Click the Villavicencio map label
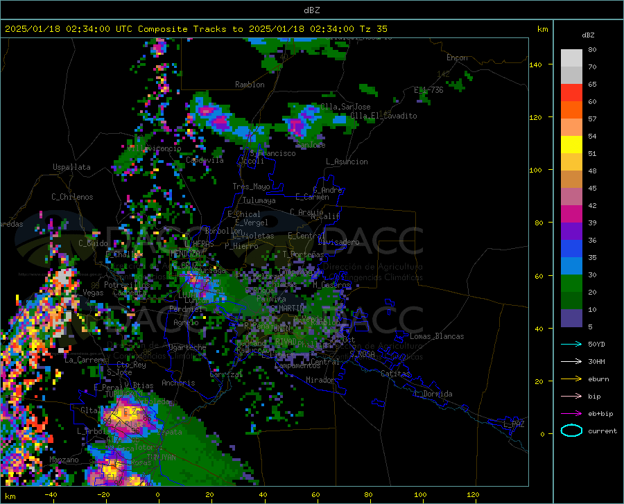 coord(155,148)
